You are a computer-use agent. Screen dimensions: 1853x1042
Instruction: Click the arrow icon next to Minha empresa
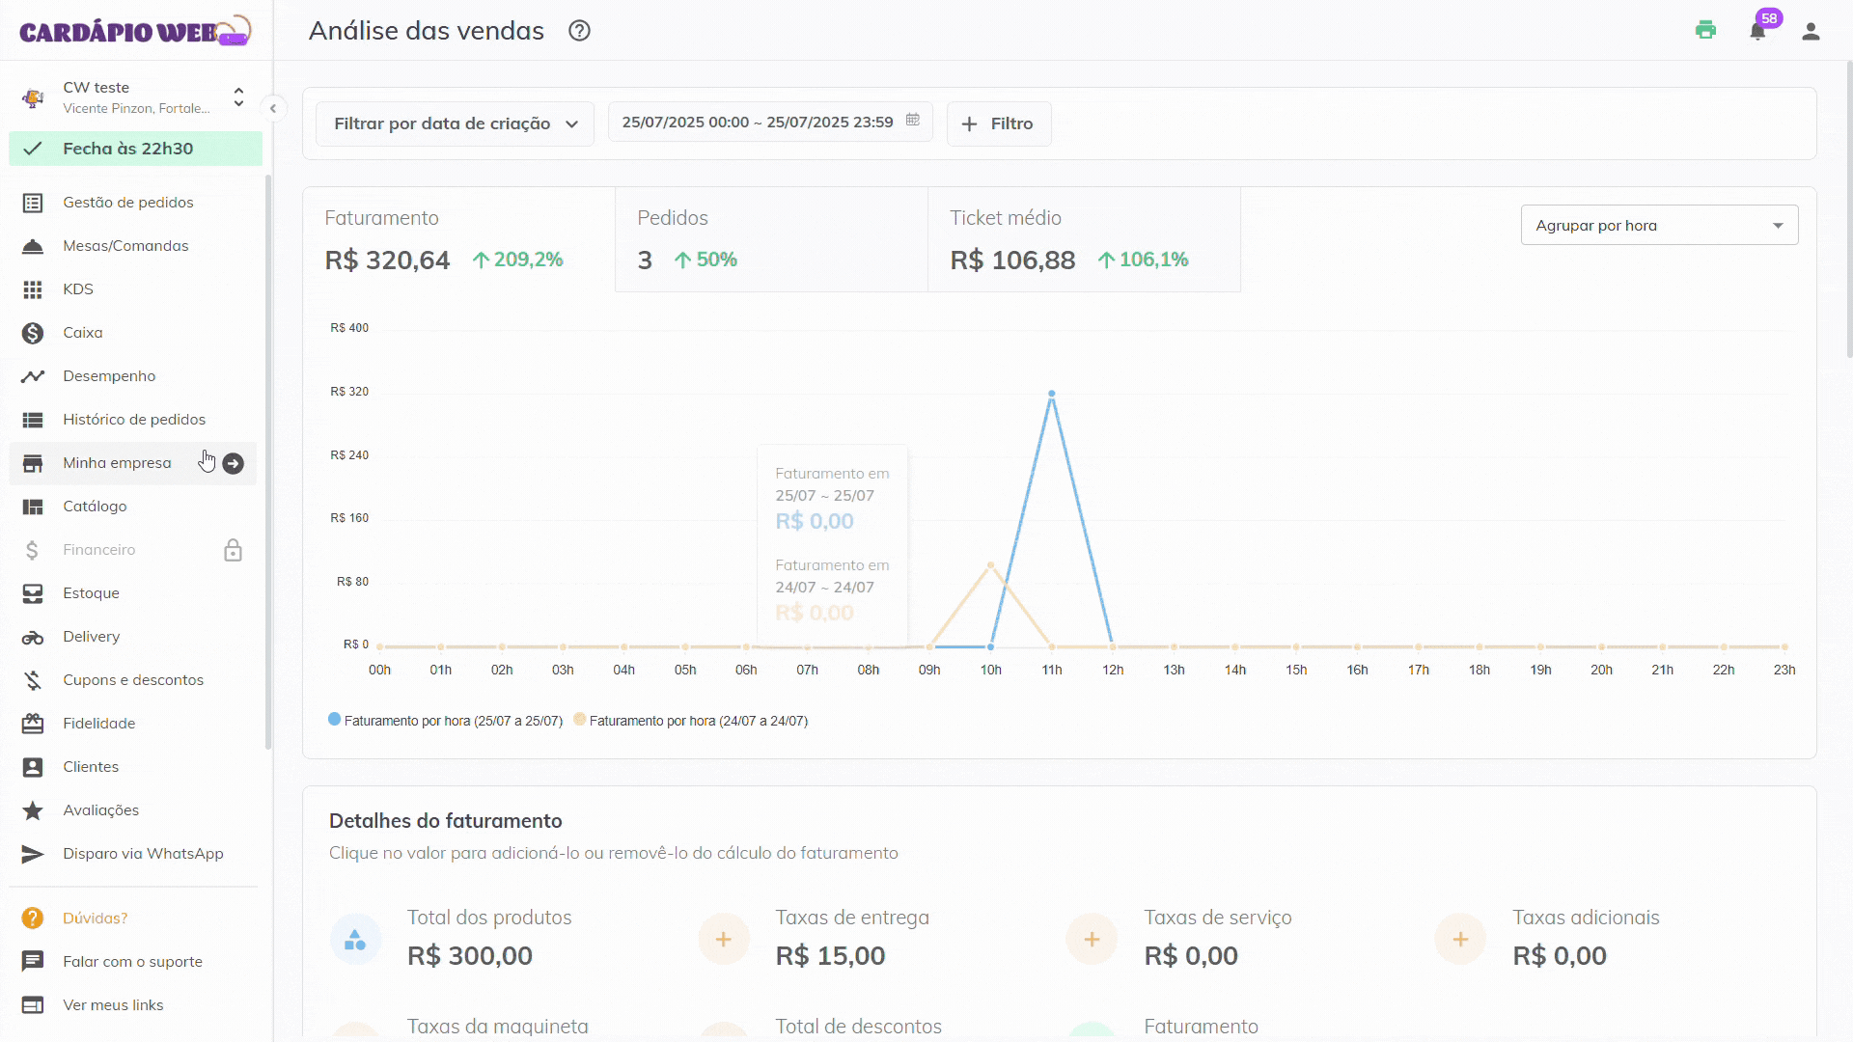(233, 463)
